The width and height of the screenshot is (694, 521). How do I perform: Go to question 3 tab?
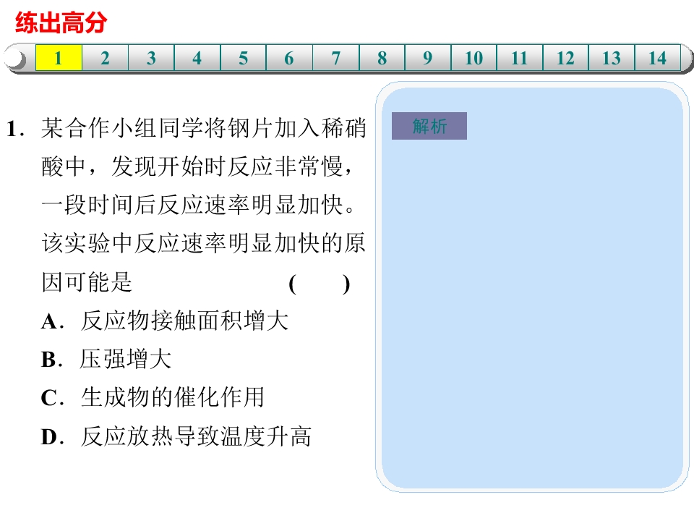pos(151,58)
